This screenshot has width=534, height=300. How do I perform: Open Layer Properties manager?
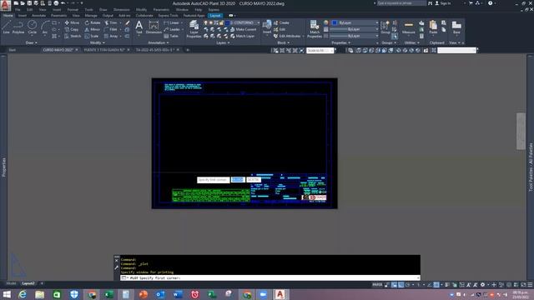point(194,28)
